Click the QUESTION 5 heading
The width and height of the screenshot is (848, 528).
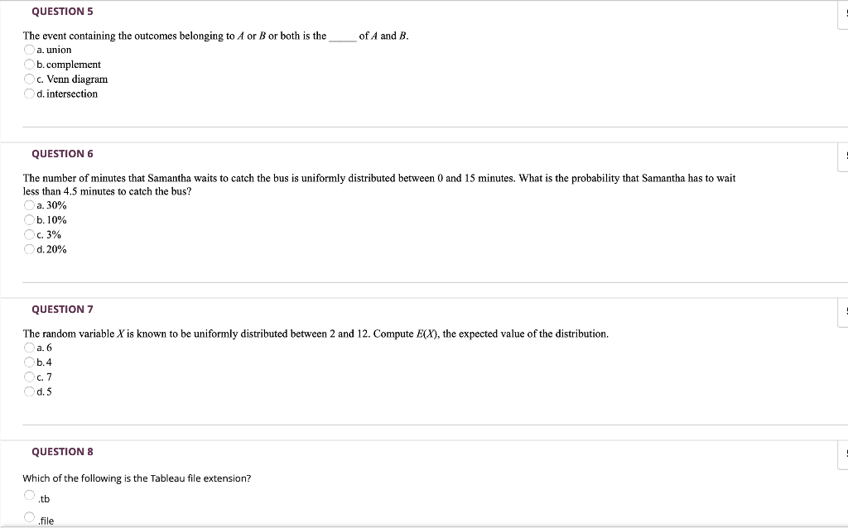[62, 11]
